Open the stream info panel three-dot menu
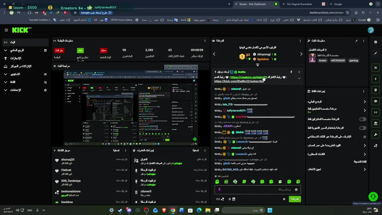This screenshot has width=382, height=215. click(x=363, y=41)
